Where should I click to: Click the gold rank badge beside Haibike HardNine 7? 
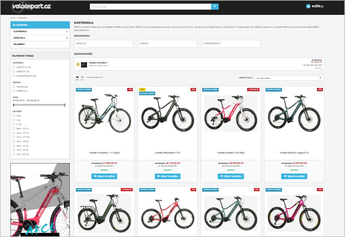[78, 64]
